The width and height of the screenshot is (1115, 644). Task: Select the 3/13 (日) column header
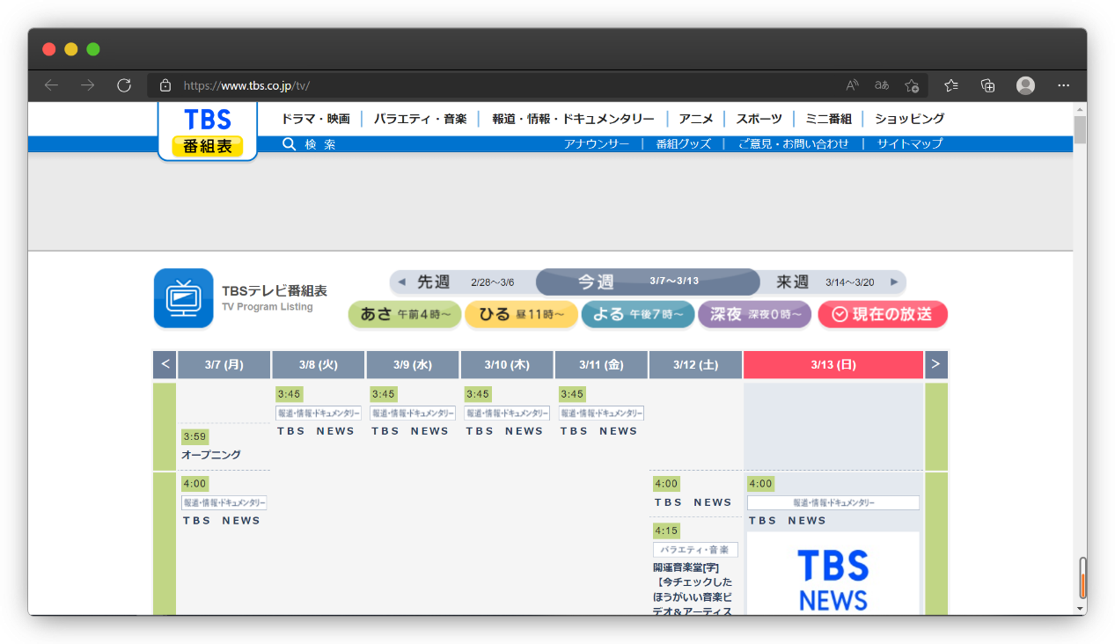click(833, 364)
